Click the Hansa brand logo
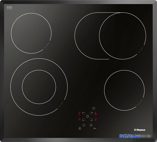157x142 pixels. pyautogui.click(x=139, y=130)
